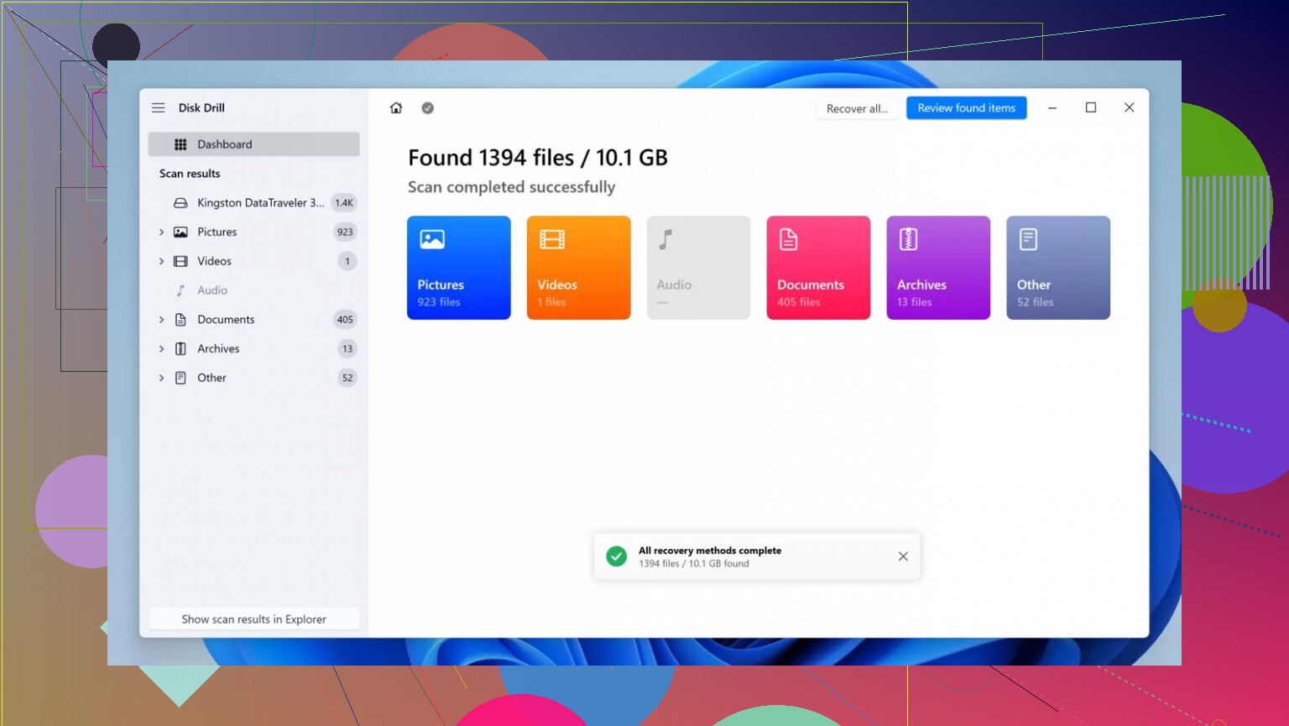
Task: Open the purple Archives category tile
Action: tap(937, 268)
